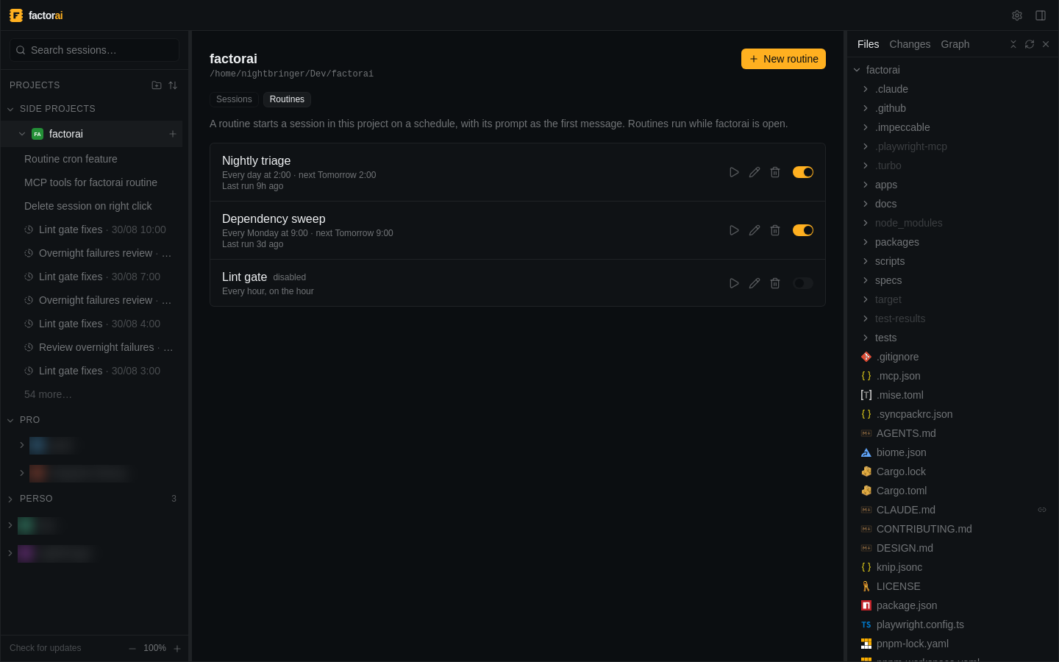Expand the PERSO group
The width and height of the screenshot is (1059, 662).
pos(10,499)
